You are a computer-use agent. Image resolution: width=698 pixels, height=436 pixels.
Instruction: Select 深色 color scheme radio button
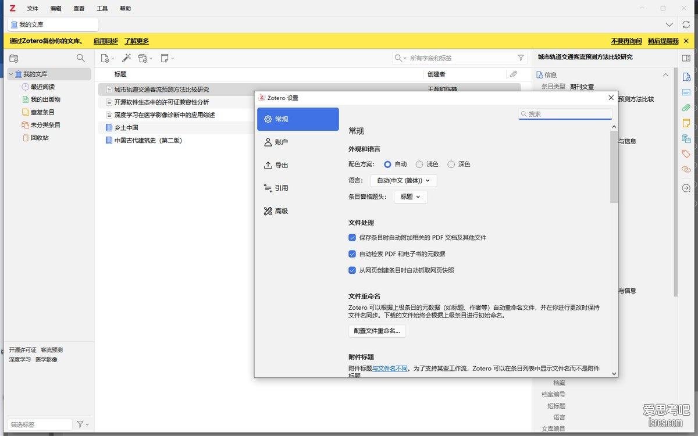point(451,165)
